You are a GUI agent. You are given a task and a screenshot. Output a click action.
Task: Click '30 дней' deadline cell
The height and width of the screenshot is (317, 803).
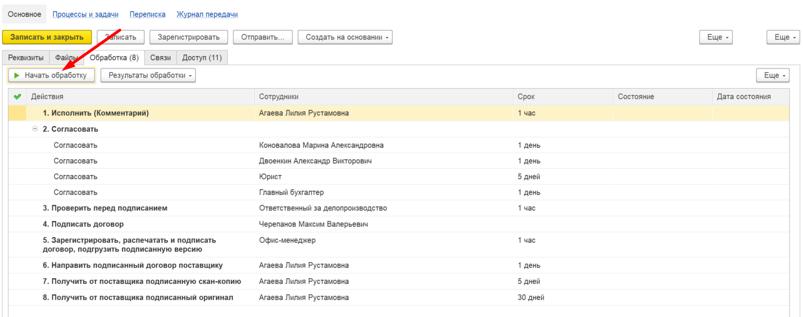563,297
